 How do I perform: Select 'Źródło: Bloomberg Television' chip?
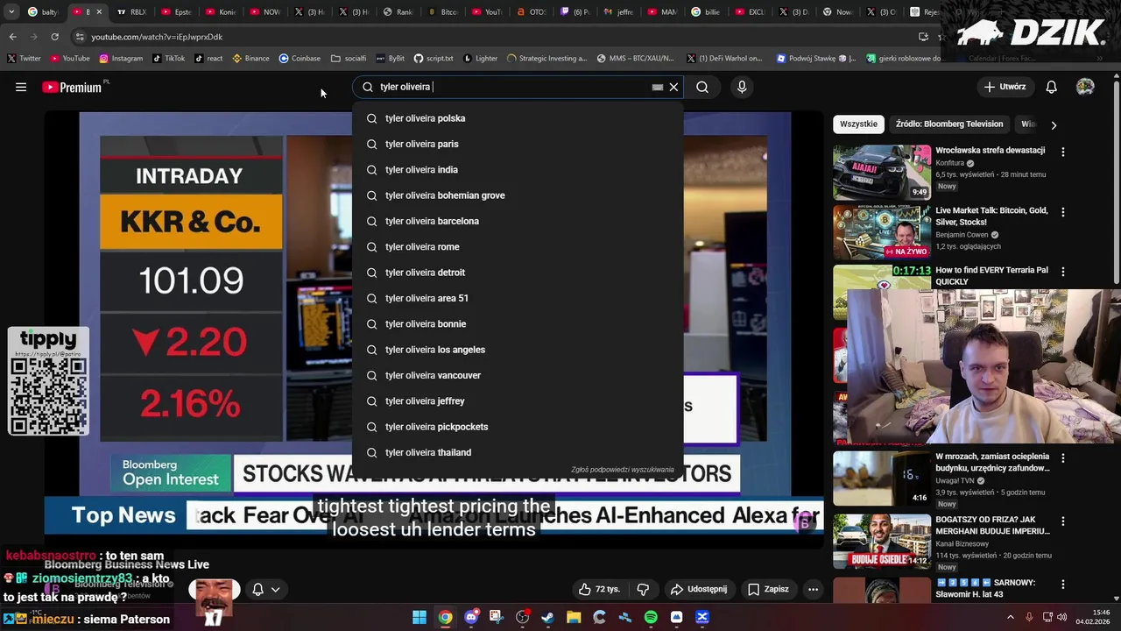point(949,124)
